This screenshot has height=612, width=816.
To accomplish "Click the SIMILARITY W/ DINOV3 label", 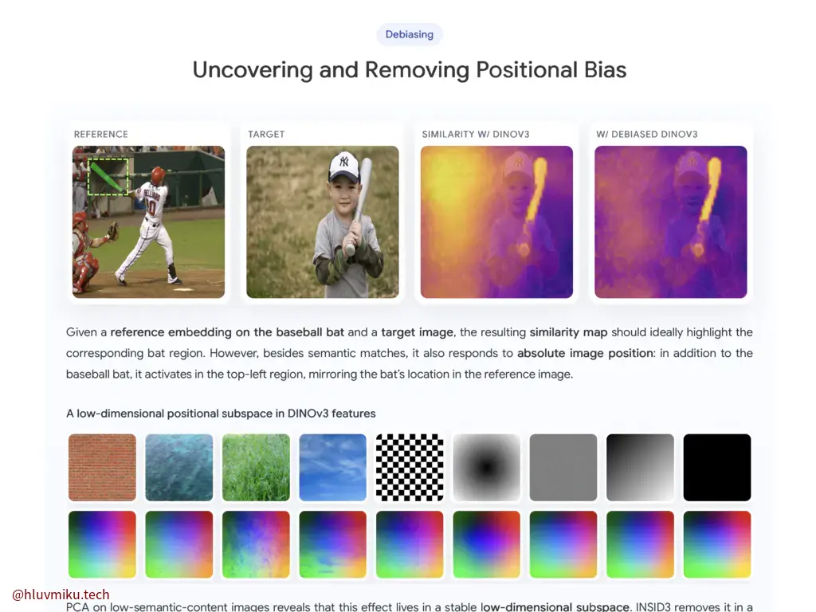I will pos(476,134).
